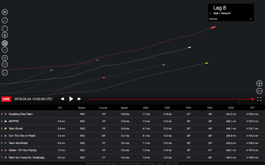Click the grid overlay icon in sidebar

coord(5,58)
